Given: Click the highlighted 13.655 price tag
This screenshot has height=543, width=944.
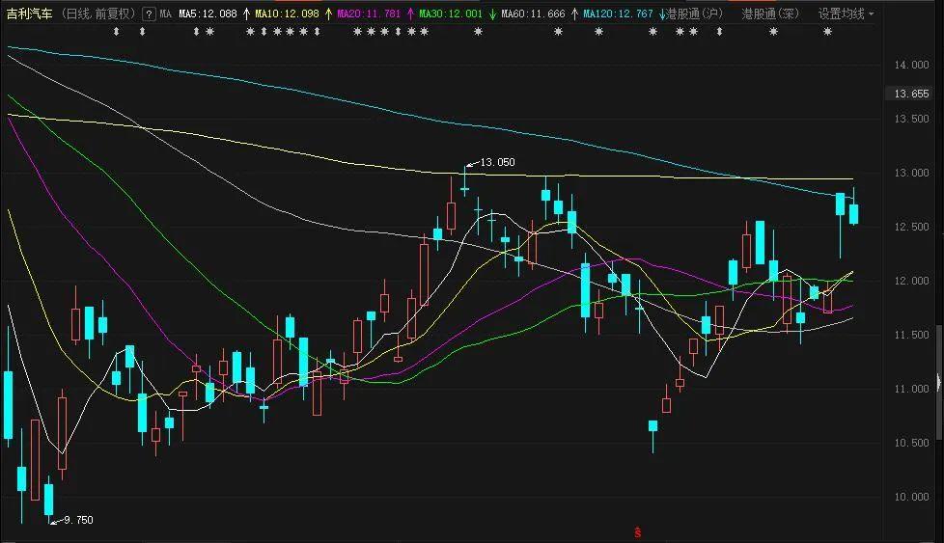Looking at the screenshot, I should pyautogui.click(x=911, y=94).
